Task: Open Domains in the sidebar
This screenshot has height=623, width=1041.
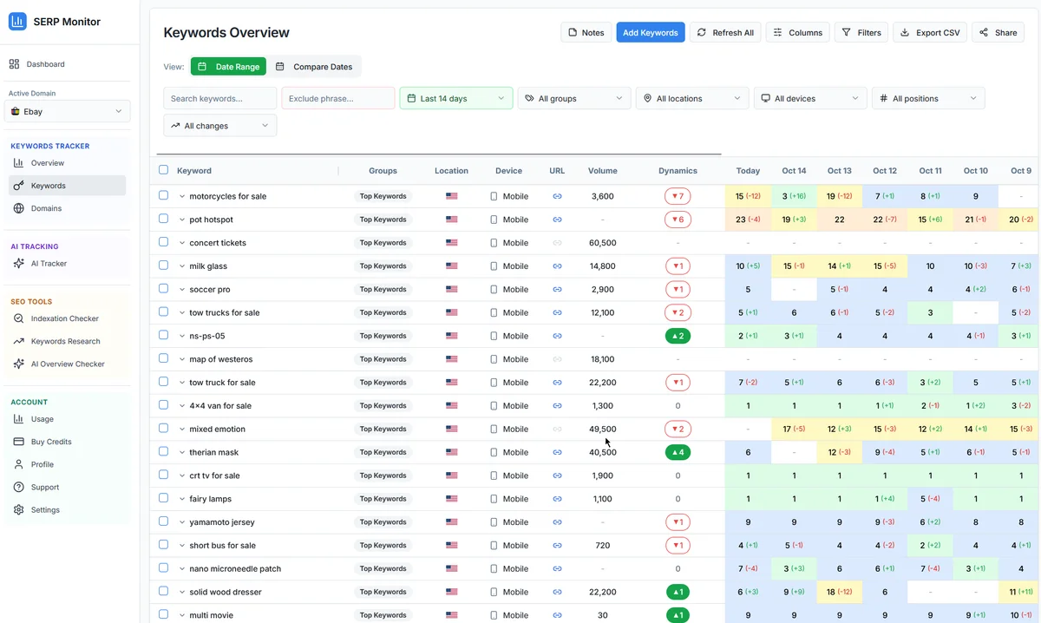Action: (x=68, y=208)
